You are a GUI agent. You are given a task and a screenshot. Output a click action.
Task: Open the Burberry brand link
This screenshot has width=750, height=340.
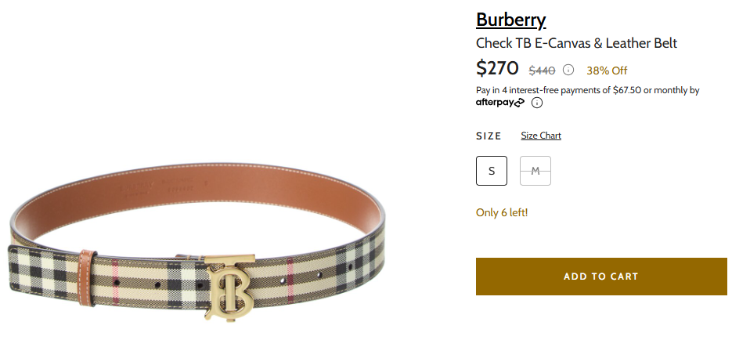(x=511, y=20)
